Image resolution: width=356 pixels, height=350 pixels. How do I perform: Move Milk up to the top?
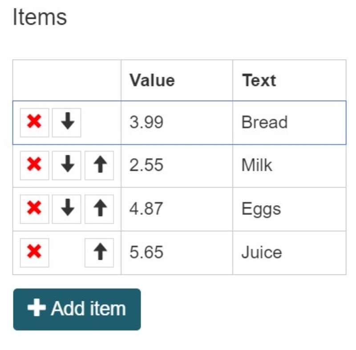(x=100, y=165)
